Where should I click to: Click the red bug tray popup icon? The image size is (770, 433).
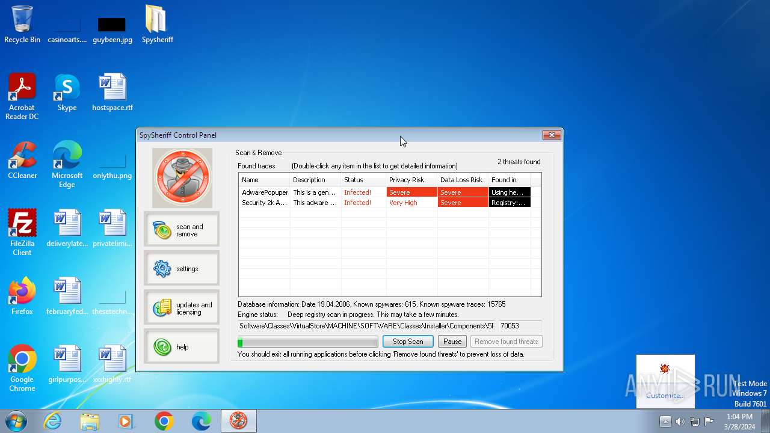[665, 369]
